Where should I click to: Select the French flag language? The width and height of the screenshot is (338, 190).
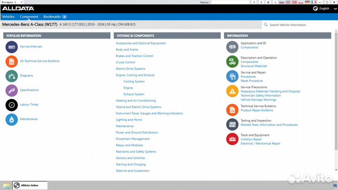(314, 2)
